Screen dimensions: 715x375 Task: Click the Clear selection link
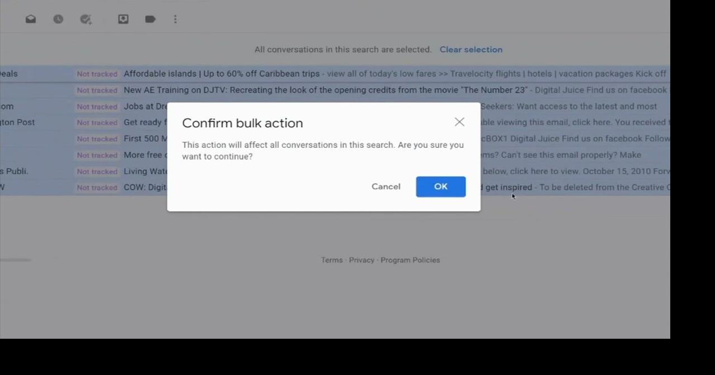tap(471, 50)
